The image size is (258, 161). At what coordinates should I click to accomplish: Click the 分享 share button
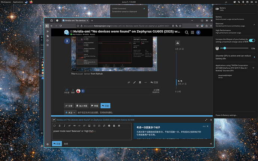tap(69, 106)
